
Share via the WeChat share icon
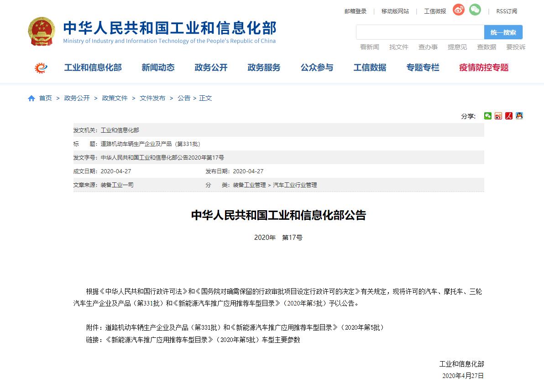point(488,116)
